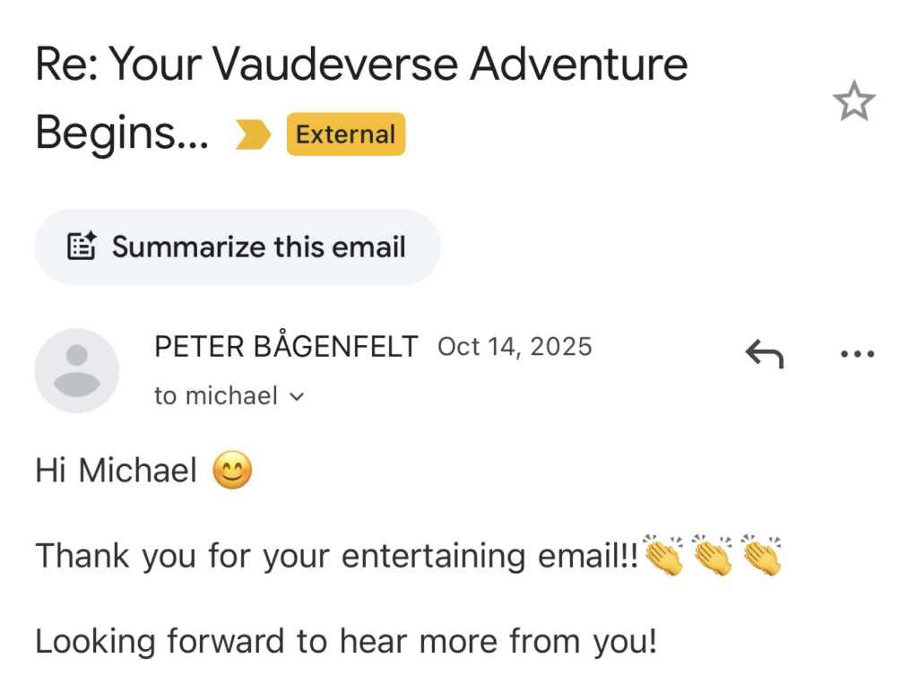Click the email subject title
918x684 pixels.
[359, 65]
